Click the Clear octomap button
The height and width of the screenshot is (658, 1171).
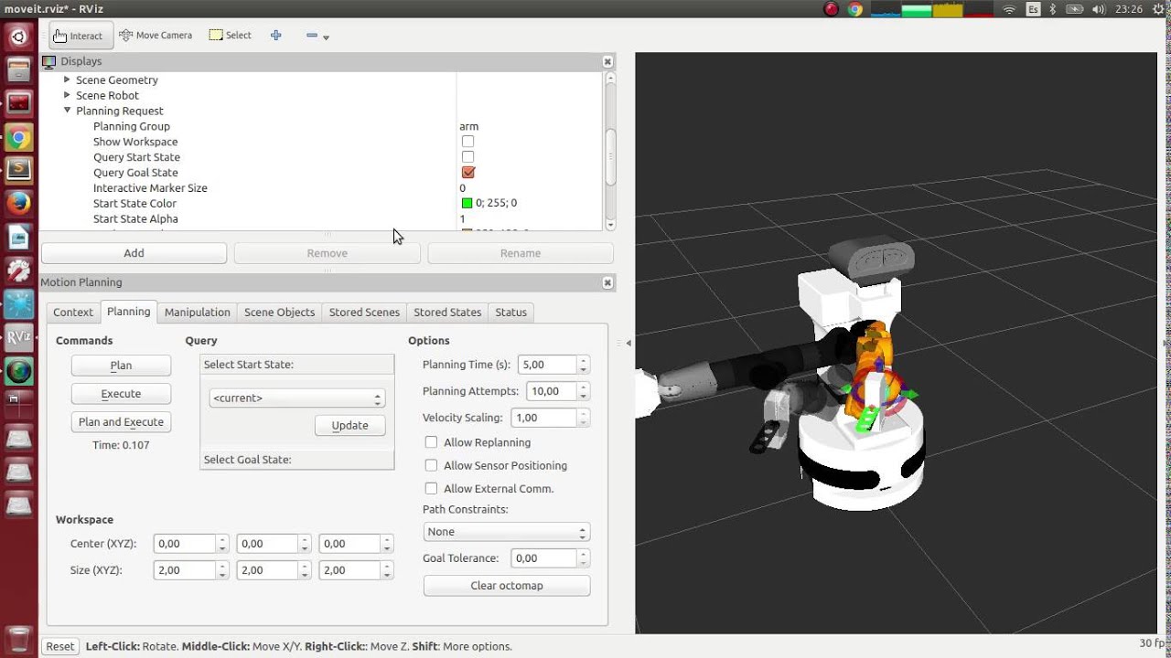tap(507, 586)
